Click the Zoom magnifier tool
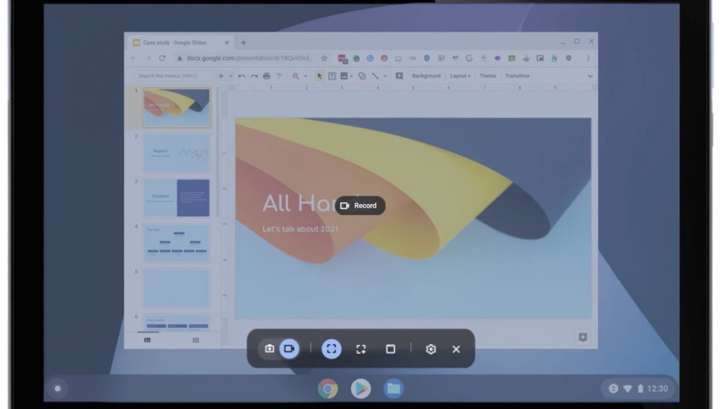The image size is (728, 409). click(296, 76)
